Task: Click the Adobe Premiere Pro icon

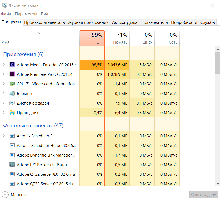Action: 12,74
